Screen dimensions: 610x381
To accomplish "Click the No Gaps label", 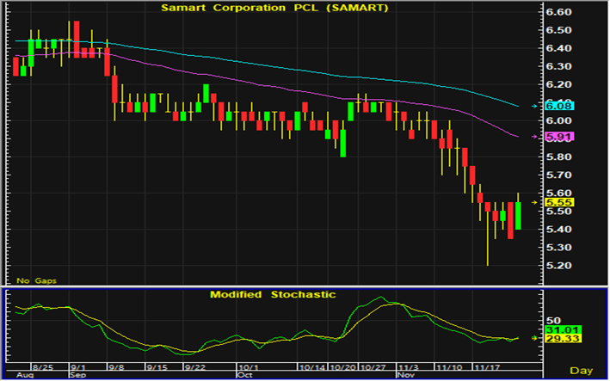I will pos(37,280).
